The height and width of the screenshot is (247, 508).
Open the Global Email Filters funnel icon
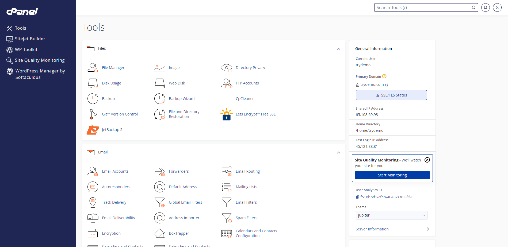pyautogui.click(x=159, y=202)
